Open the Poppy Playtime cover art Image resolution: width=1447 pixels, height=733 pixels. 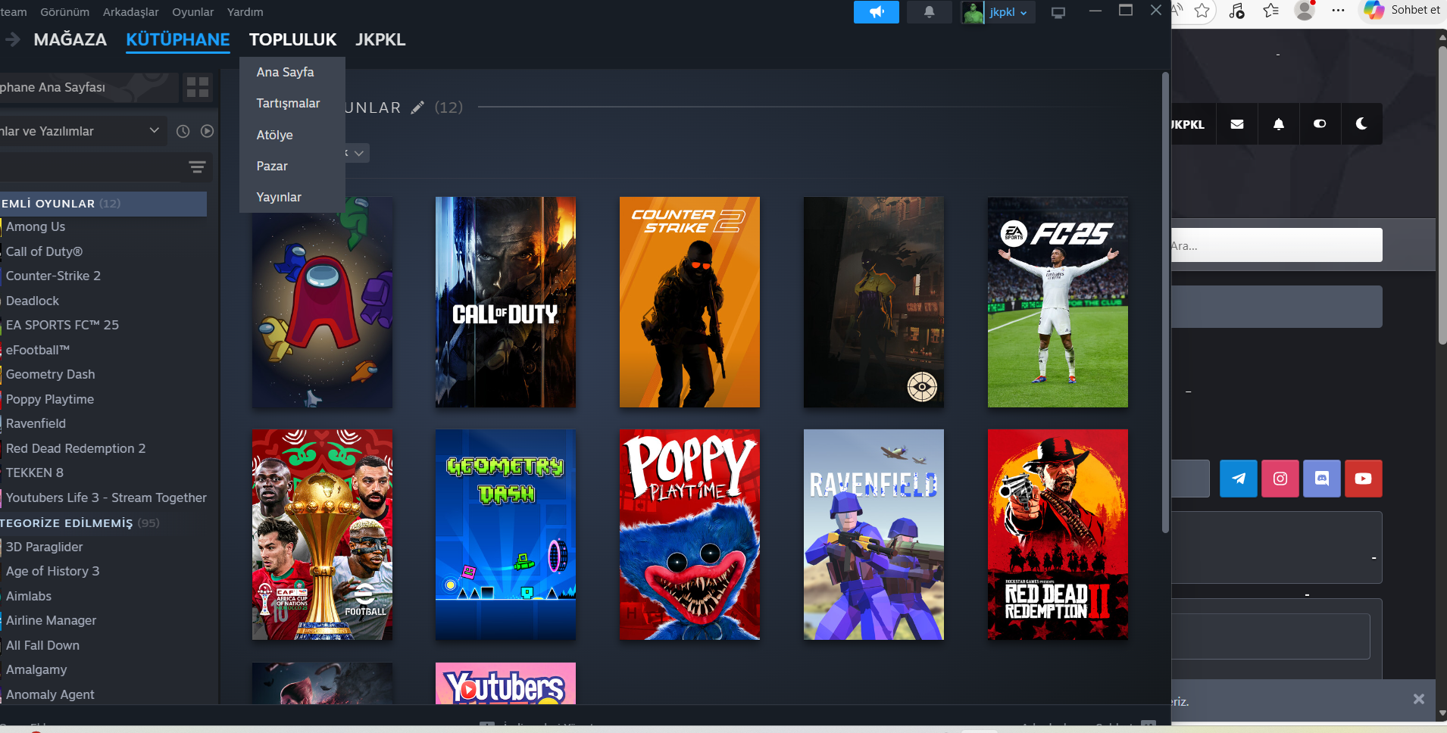[x=689, y=535]
